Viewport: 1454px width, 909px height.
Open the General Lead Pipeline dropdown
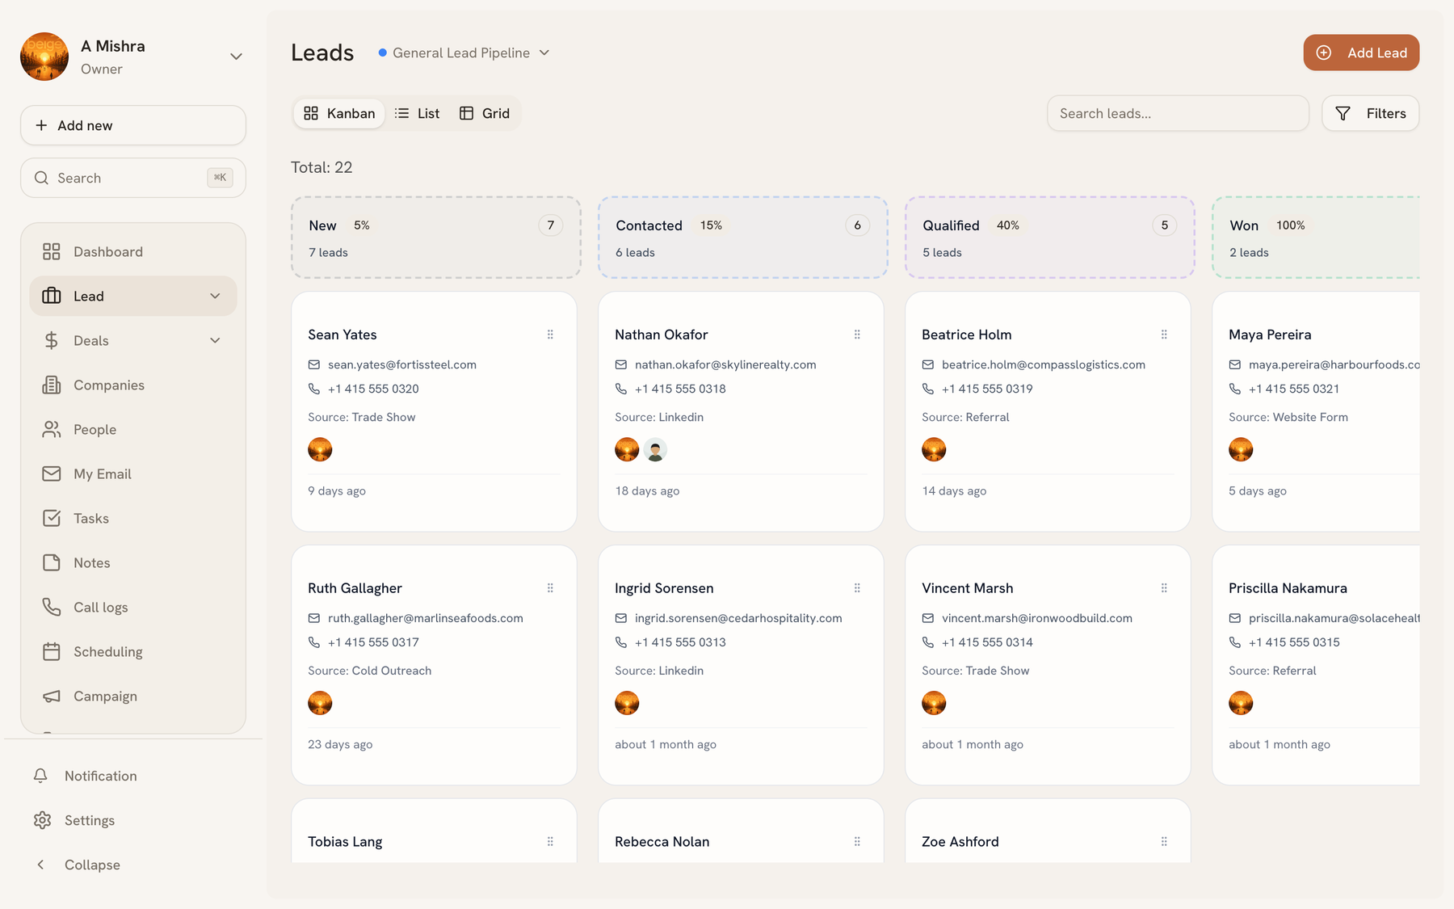pyautogui.click(x=464, y=53)
